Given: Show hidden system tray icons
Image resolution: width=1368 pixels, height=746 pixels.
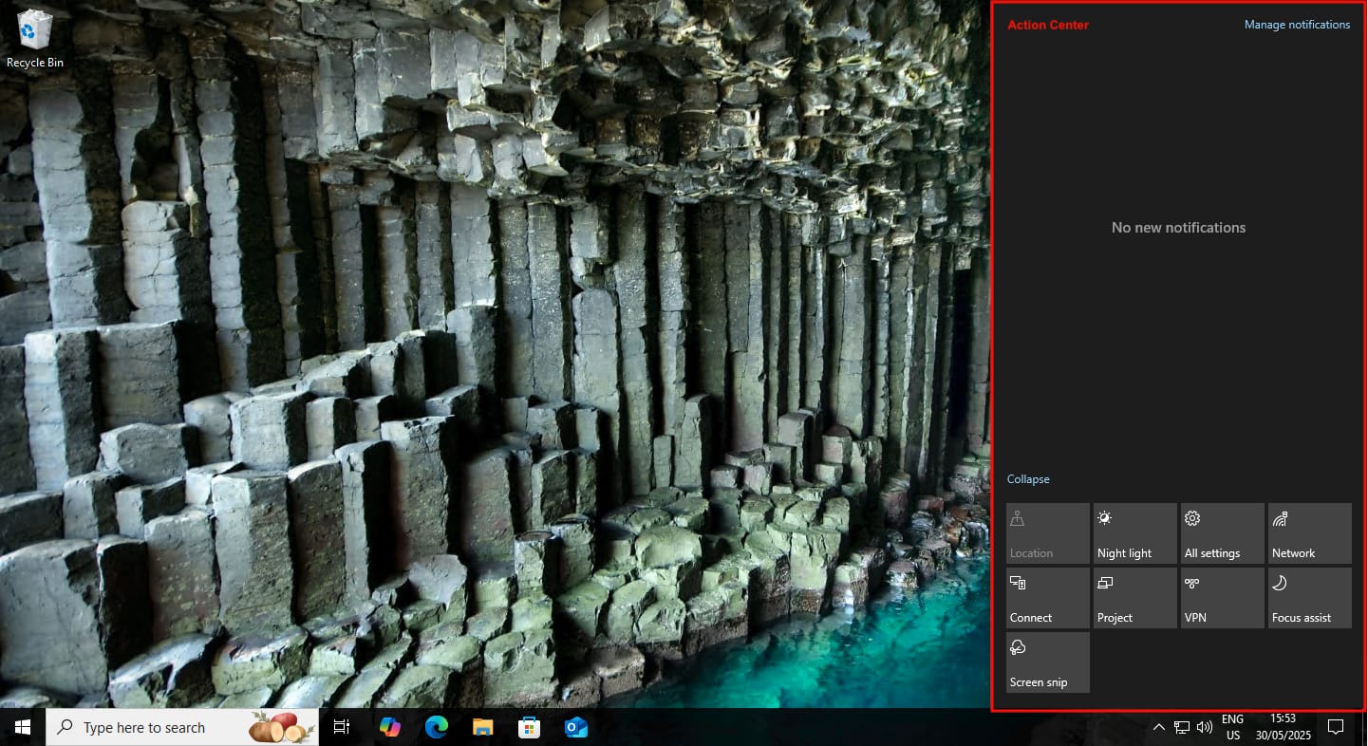Looking at the screenshot, I should pyautogui.click(x=1158, y=727).
